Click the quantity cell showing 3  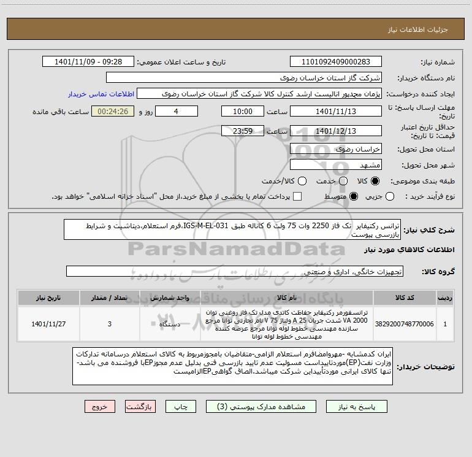(x=110, y=324)
